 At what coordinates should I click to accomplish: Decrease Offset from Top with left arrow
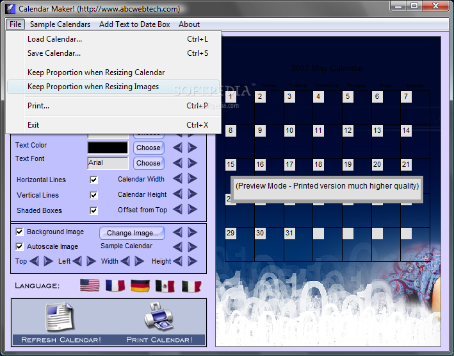coord(178,209)
